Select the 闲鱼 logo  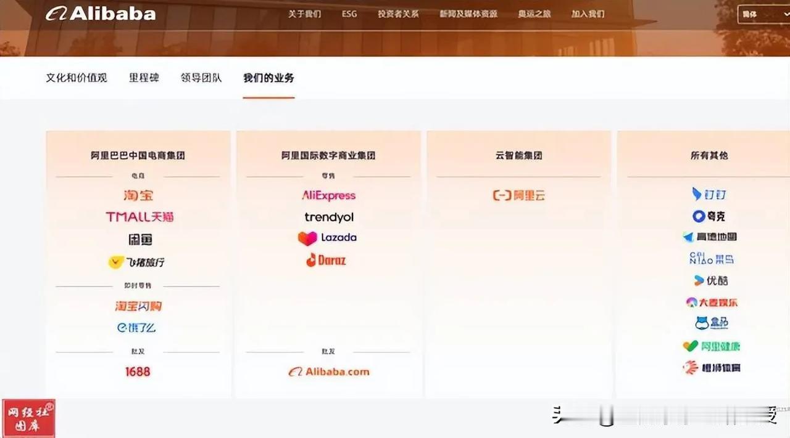140,239
